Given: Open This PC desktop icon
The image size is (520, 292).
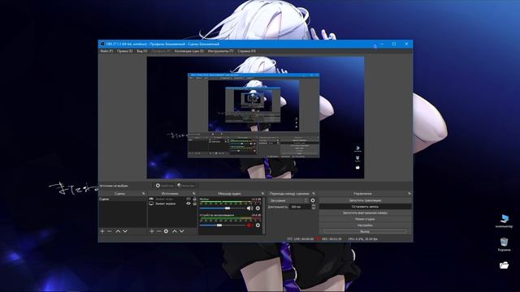Looking at the screenshot, I should [x=504, y=221].
